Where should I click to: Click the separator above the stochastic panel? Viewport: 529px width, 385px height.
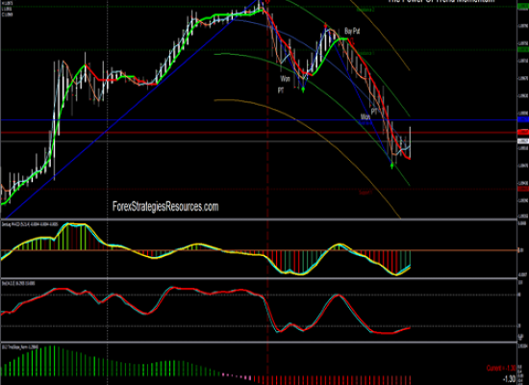[259, 278]
